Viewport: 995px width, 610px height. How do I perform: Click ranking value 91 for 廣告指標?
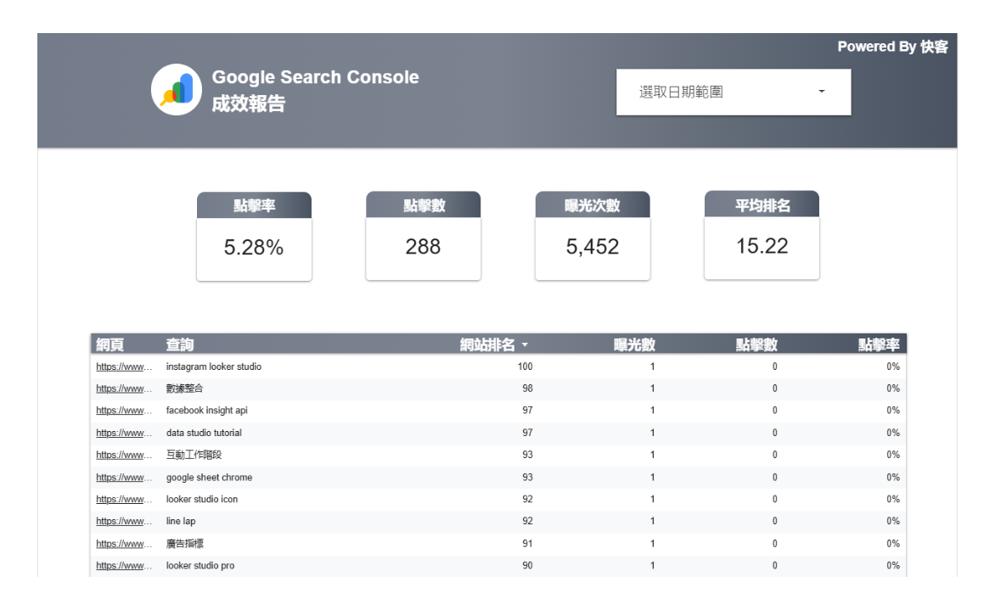click(x=527, y=544)
